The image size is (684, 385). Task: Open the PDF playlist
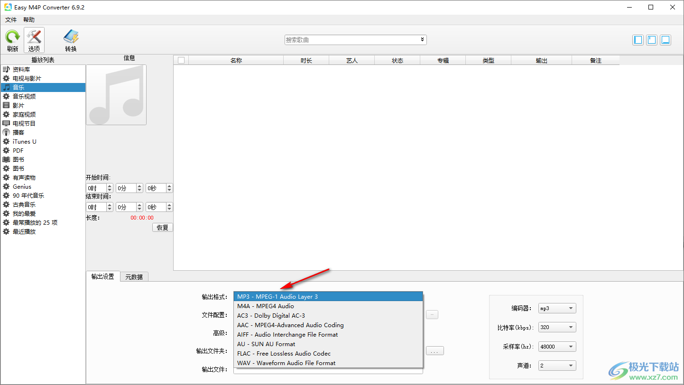[43, 150]
